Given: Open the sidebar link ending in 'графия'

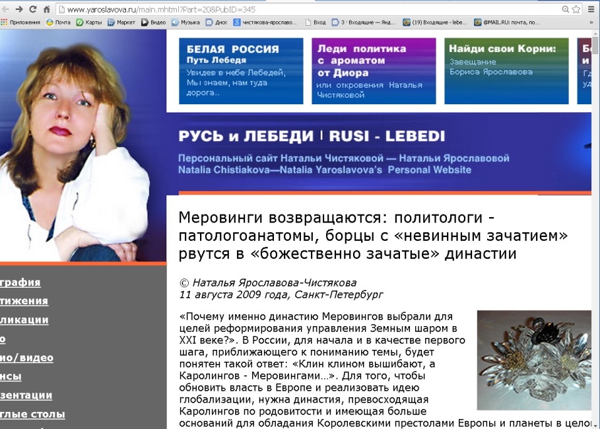Looking at the screenshot, I should (20, 282).
